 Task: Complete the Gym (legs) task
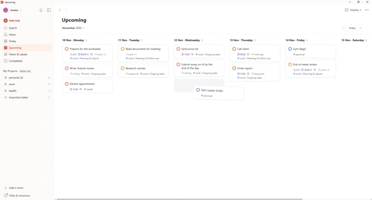(x=290, y=49)
